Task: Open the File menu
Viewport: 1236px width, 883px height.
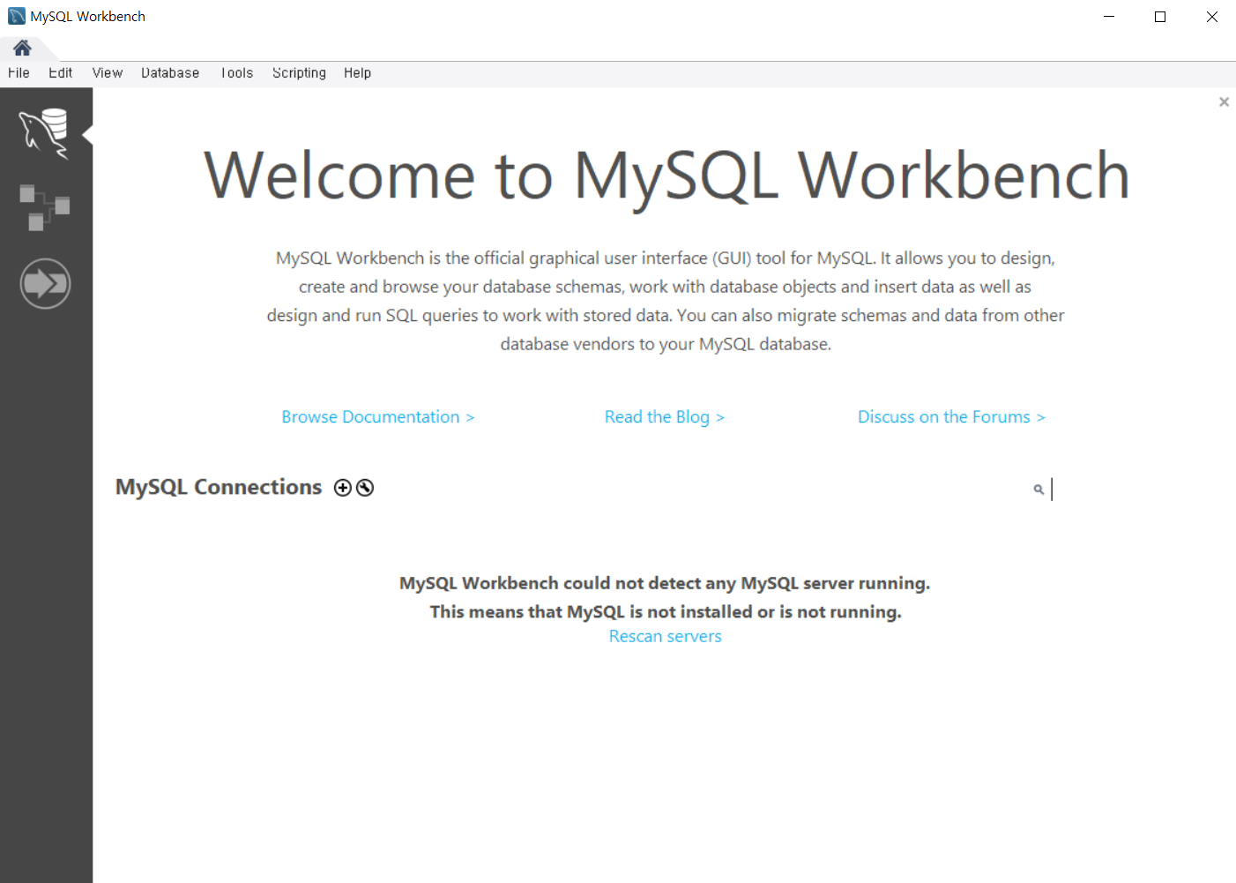Action: (x=19, y=73)
